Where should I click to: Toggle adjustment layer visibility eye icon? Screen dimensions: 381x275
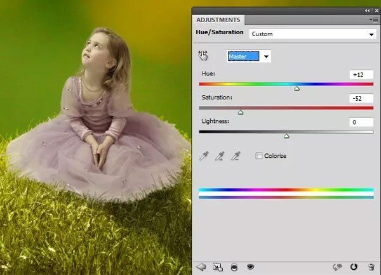tap(250, 267)
